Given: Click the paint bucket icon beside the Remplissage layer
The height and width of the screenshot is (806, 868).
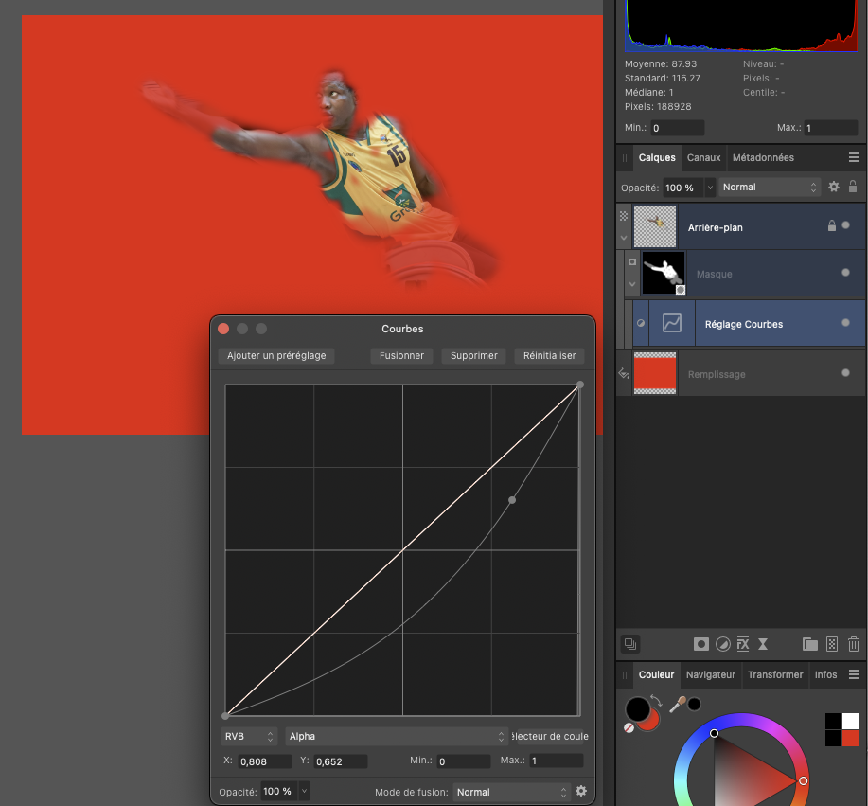Looking at the screenshot, I should click(x=624, y=373).
